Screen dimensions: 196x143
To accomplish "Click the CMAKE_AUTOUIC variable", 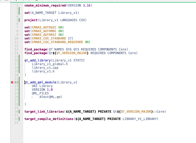I will point(44,27).
